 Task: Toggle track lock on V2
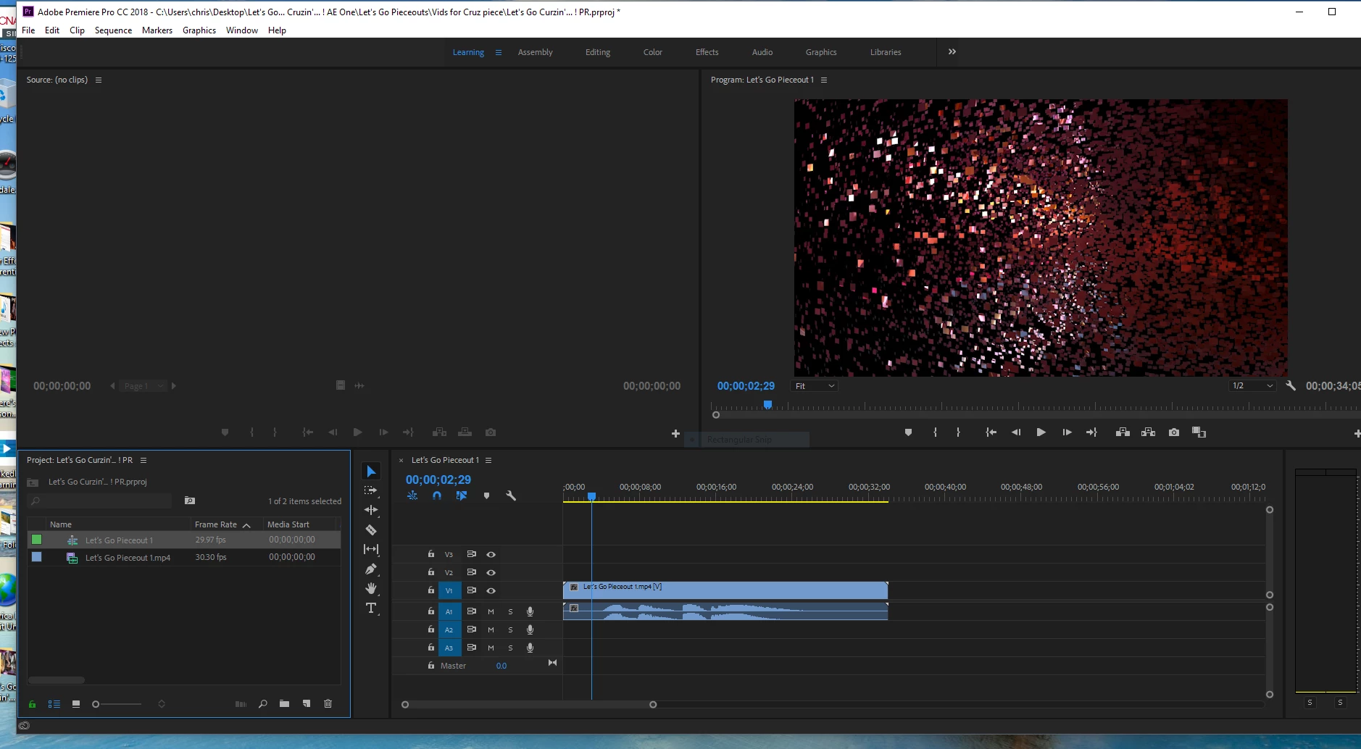tap(431, 572)
